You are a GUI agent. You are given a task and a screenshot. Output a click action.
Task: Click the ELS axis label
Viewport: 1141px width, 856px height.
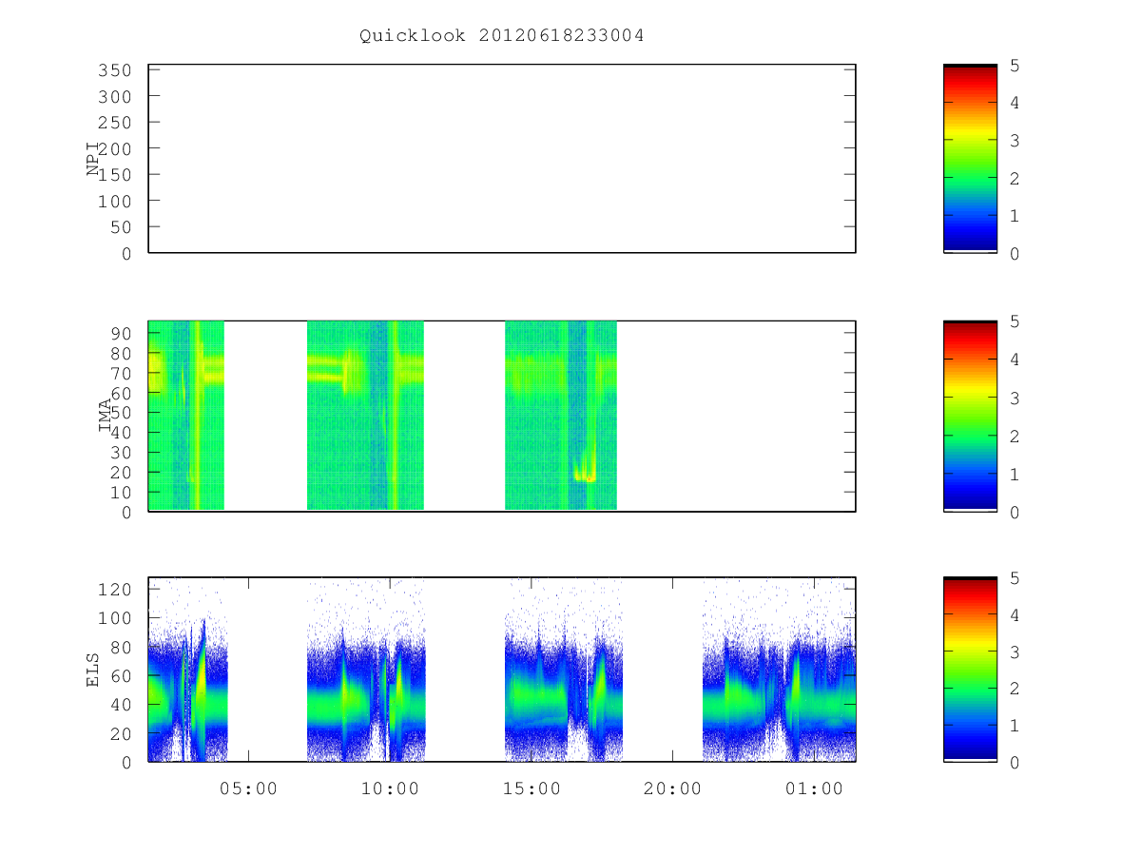[93, 669]
